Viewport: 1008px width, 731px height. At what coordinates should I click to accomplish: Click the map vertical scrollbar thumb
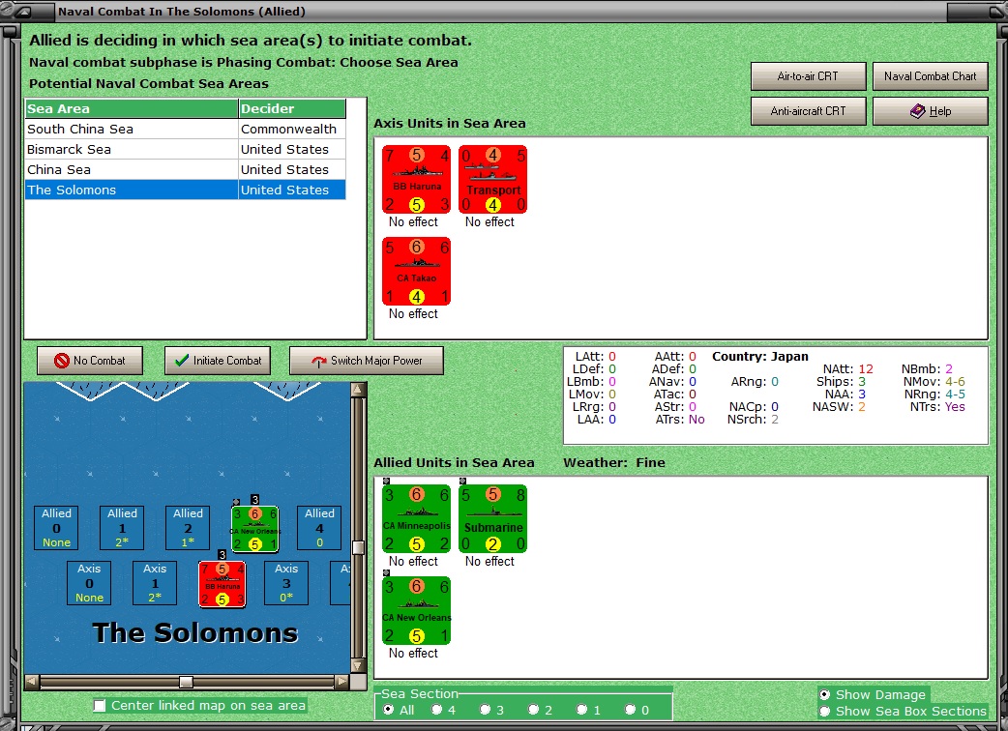359,547
